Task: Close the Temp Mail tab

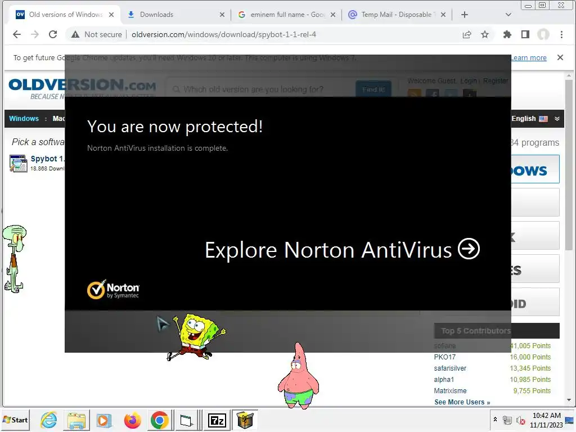Action: point(443,15)
